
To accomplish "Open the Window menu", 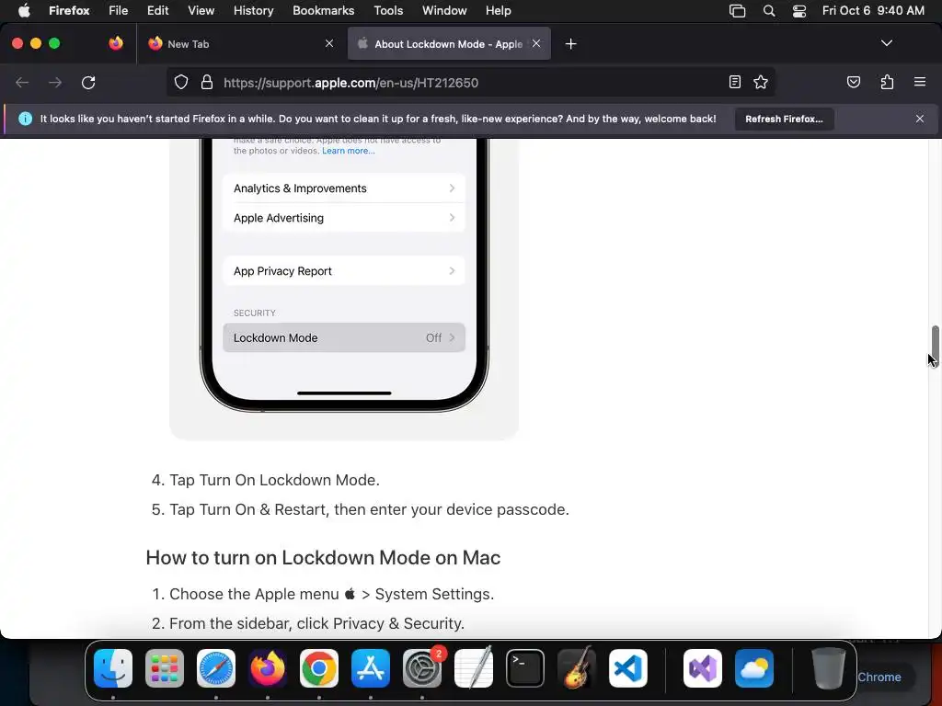I will (x=444, y=10).
